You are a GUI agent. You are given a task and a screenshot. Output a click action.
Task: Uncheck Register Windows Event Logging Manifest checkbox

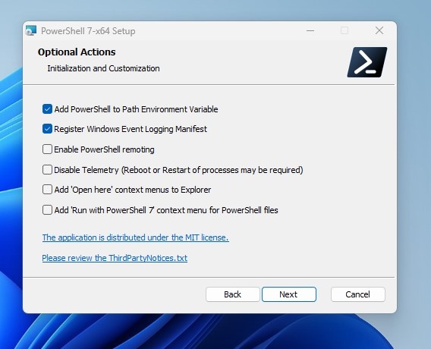pyautogui.click(x=47, y=129)
